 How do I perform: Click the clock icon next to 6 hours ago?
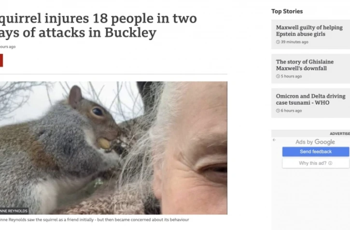[x=278, y=110]
